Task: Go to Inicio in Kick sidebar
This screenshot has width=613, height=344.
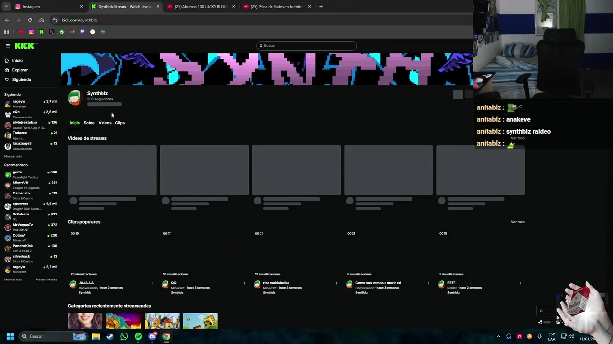Action: (17, 61)
